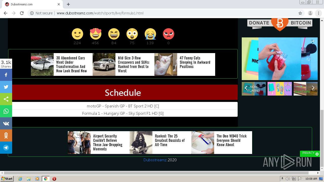The width and height of the screenshot is (324, 182).
Task: Launch Internet Explorer from taskbar
Action: click(20, 179)
